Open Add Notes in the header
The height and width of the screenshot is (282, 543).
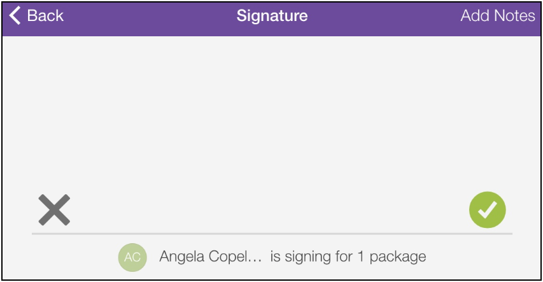(x=498, y=15)
